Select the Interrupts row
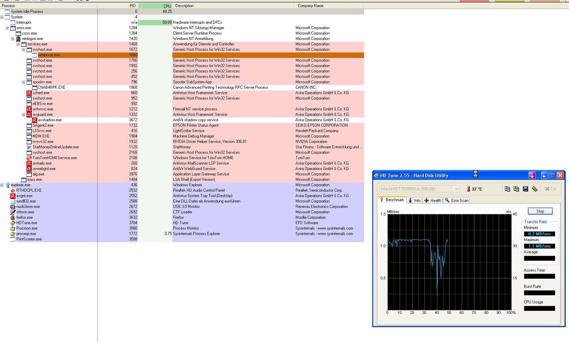 (182, 22)
